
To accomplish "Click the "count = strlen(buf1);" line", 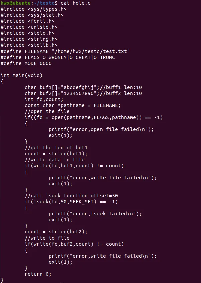I will (56, 154).
